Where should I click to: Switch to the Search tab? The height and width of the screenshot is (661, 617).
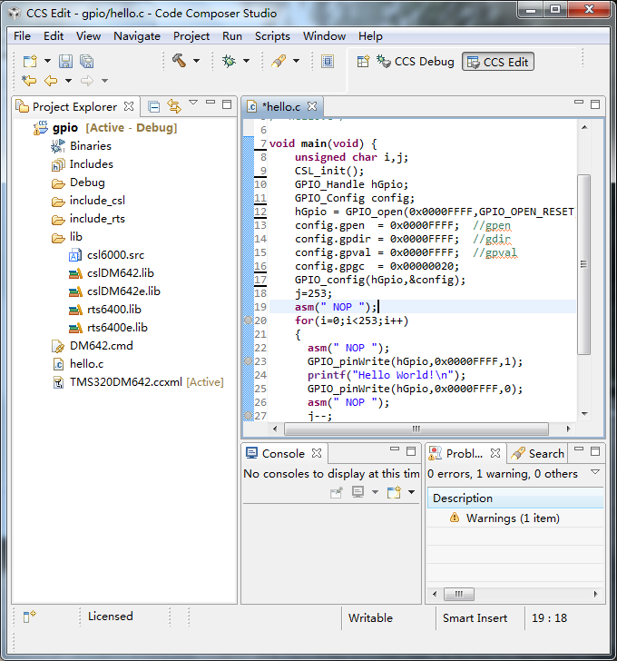[x=538, y=453]
